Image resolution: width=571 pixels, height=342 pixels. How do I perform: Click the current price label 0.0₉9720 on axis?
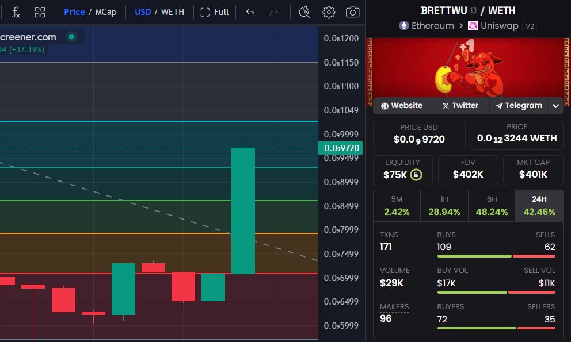[x=341, y=148]
